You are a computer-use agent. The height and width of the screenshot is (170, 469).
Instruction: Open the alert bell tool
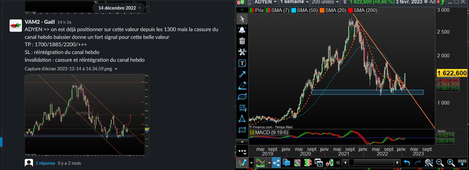click(242, 30)
